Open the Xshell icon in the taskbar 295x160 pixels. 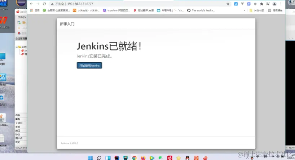click(x=205, y=157)
